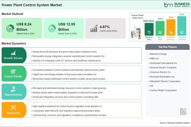Click the history clock icon in the 2022-2024 bar
191x127 pixels.
click(149, 32)
